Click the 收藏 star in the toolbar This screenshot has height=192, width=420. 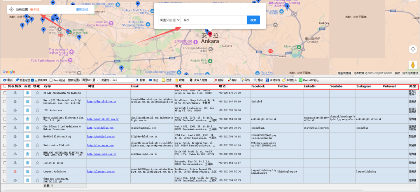(x=177, y=80)
